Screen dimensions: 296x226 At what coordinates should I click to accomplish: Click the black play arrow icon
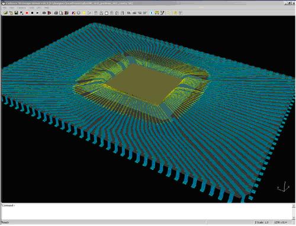coord(37,13)
